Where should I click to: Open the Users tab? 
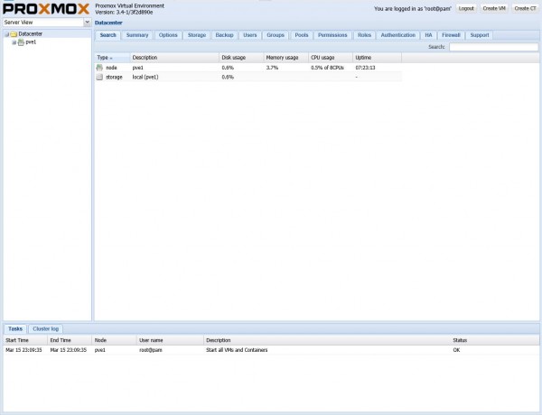(x=250, y=35)
